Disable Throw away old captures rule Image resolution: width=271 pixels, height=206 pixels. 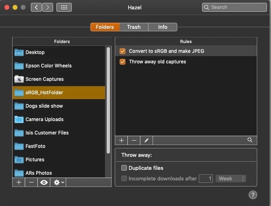(123, 62)
